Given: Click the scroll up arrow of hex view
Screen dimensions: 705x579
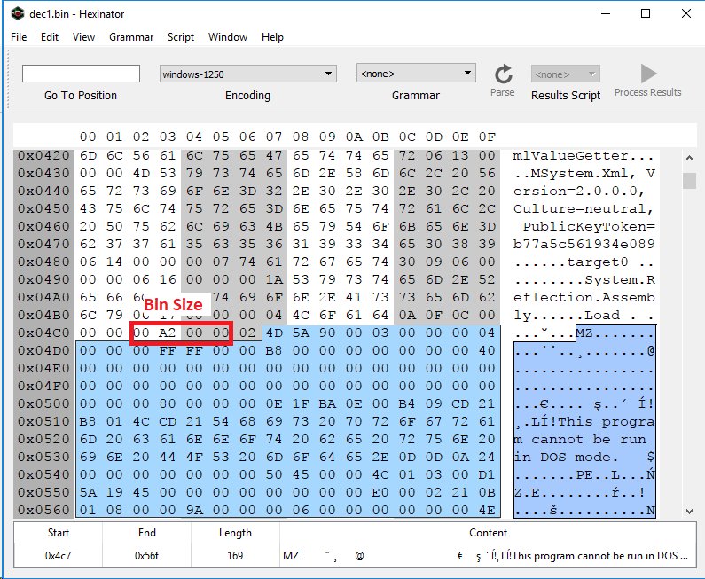Looking at the screenshot, I should 689,158.
